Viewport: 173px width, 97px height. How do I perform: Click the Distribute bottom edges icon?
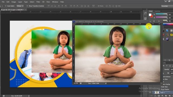(x=78, y=6)
